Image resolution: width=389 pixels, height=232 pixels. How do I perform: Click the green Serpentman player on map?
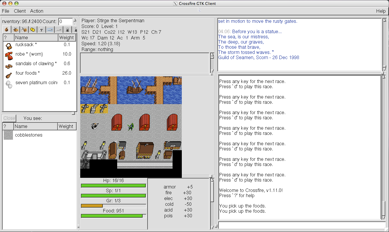click(131, 126)
